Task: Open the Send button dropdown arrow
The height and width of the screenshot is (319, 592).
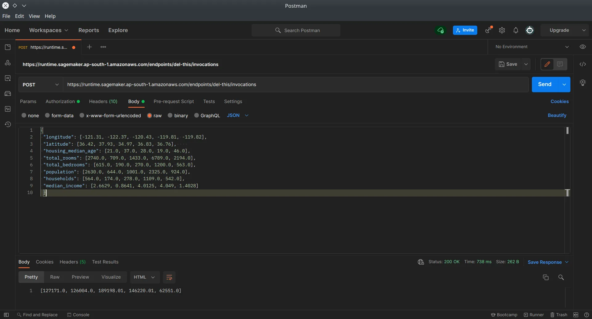Action: coord(564,85)
